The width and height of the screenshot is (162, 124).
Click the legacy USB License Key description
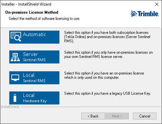tap(108, 93)
